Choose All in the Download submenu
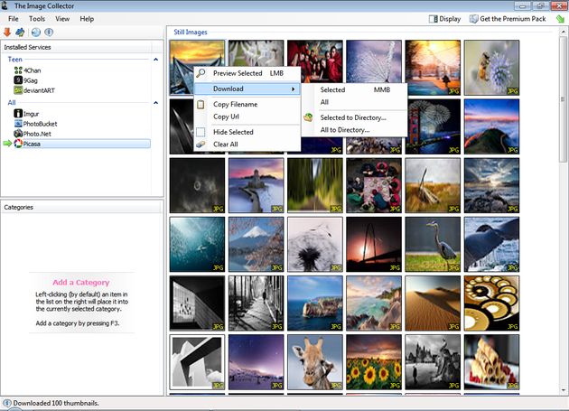The image size is (569, 411). click(x=355, y=102)
